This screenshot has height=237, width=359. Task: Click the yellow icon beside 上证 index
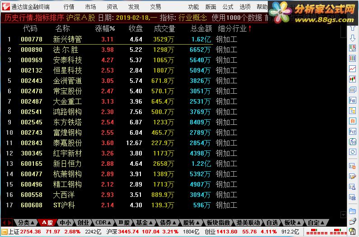(x=5, y=232)
